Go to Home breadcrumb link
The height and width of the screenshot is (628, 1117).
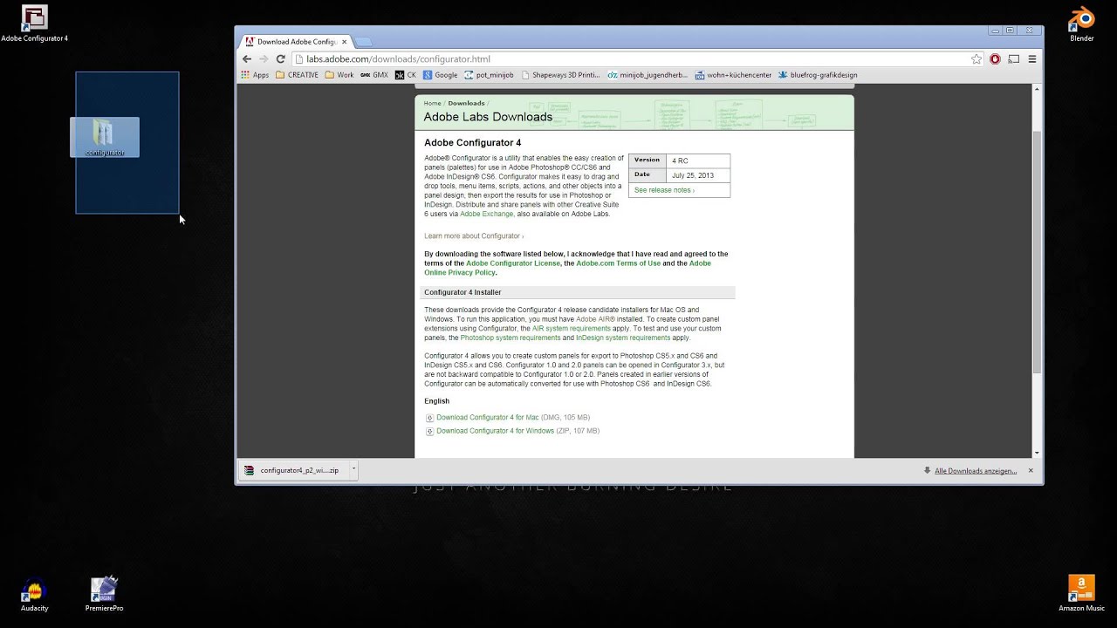(x=432, y=103)
